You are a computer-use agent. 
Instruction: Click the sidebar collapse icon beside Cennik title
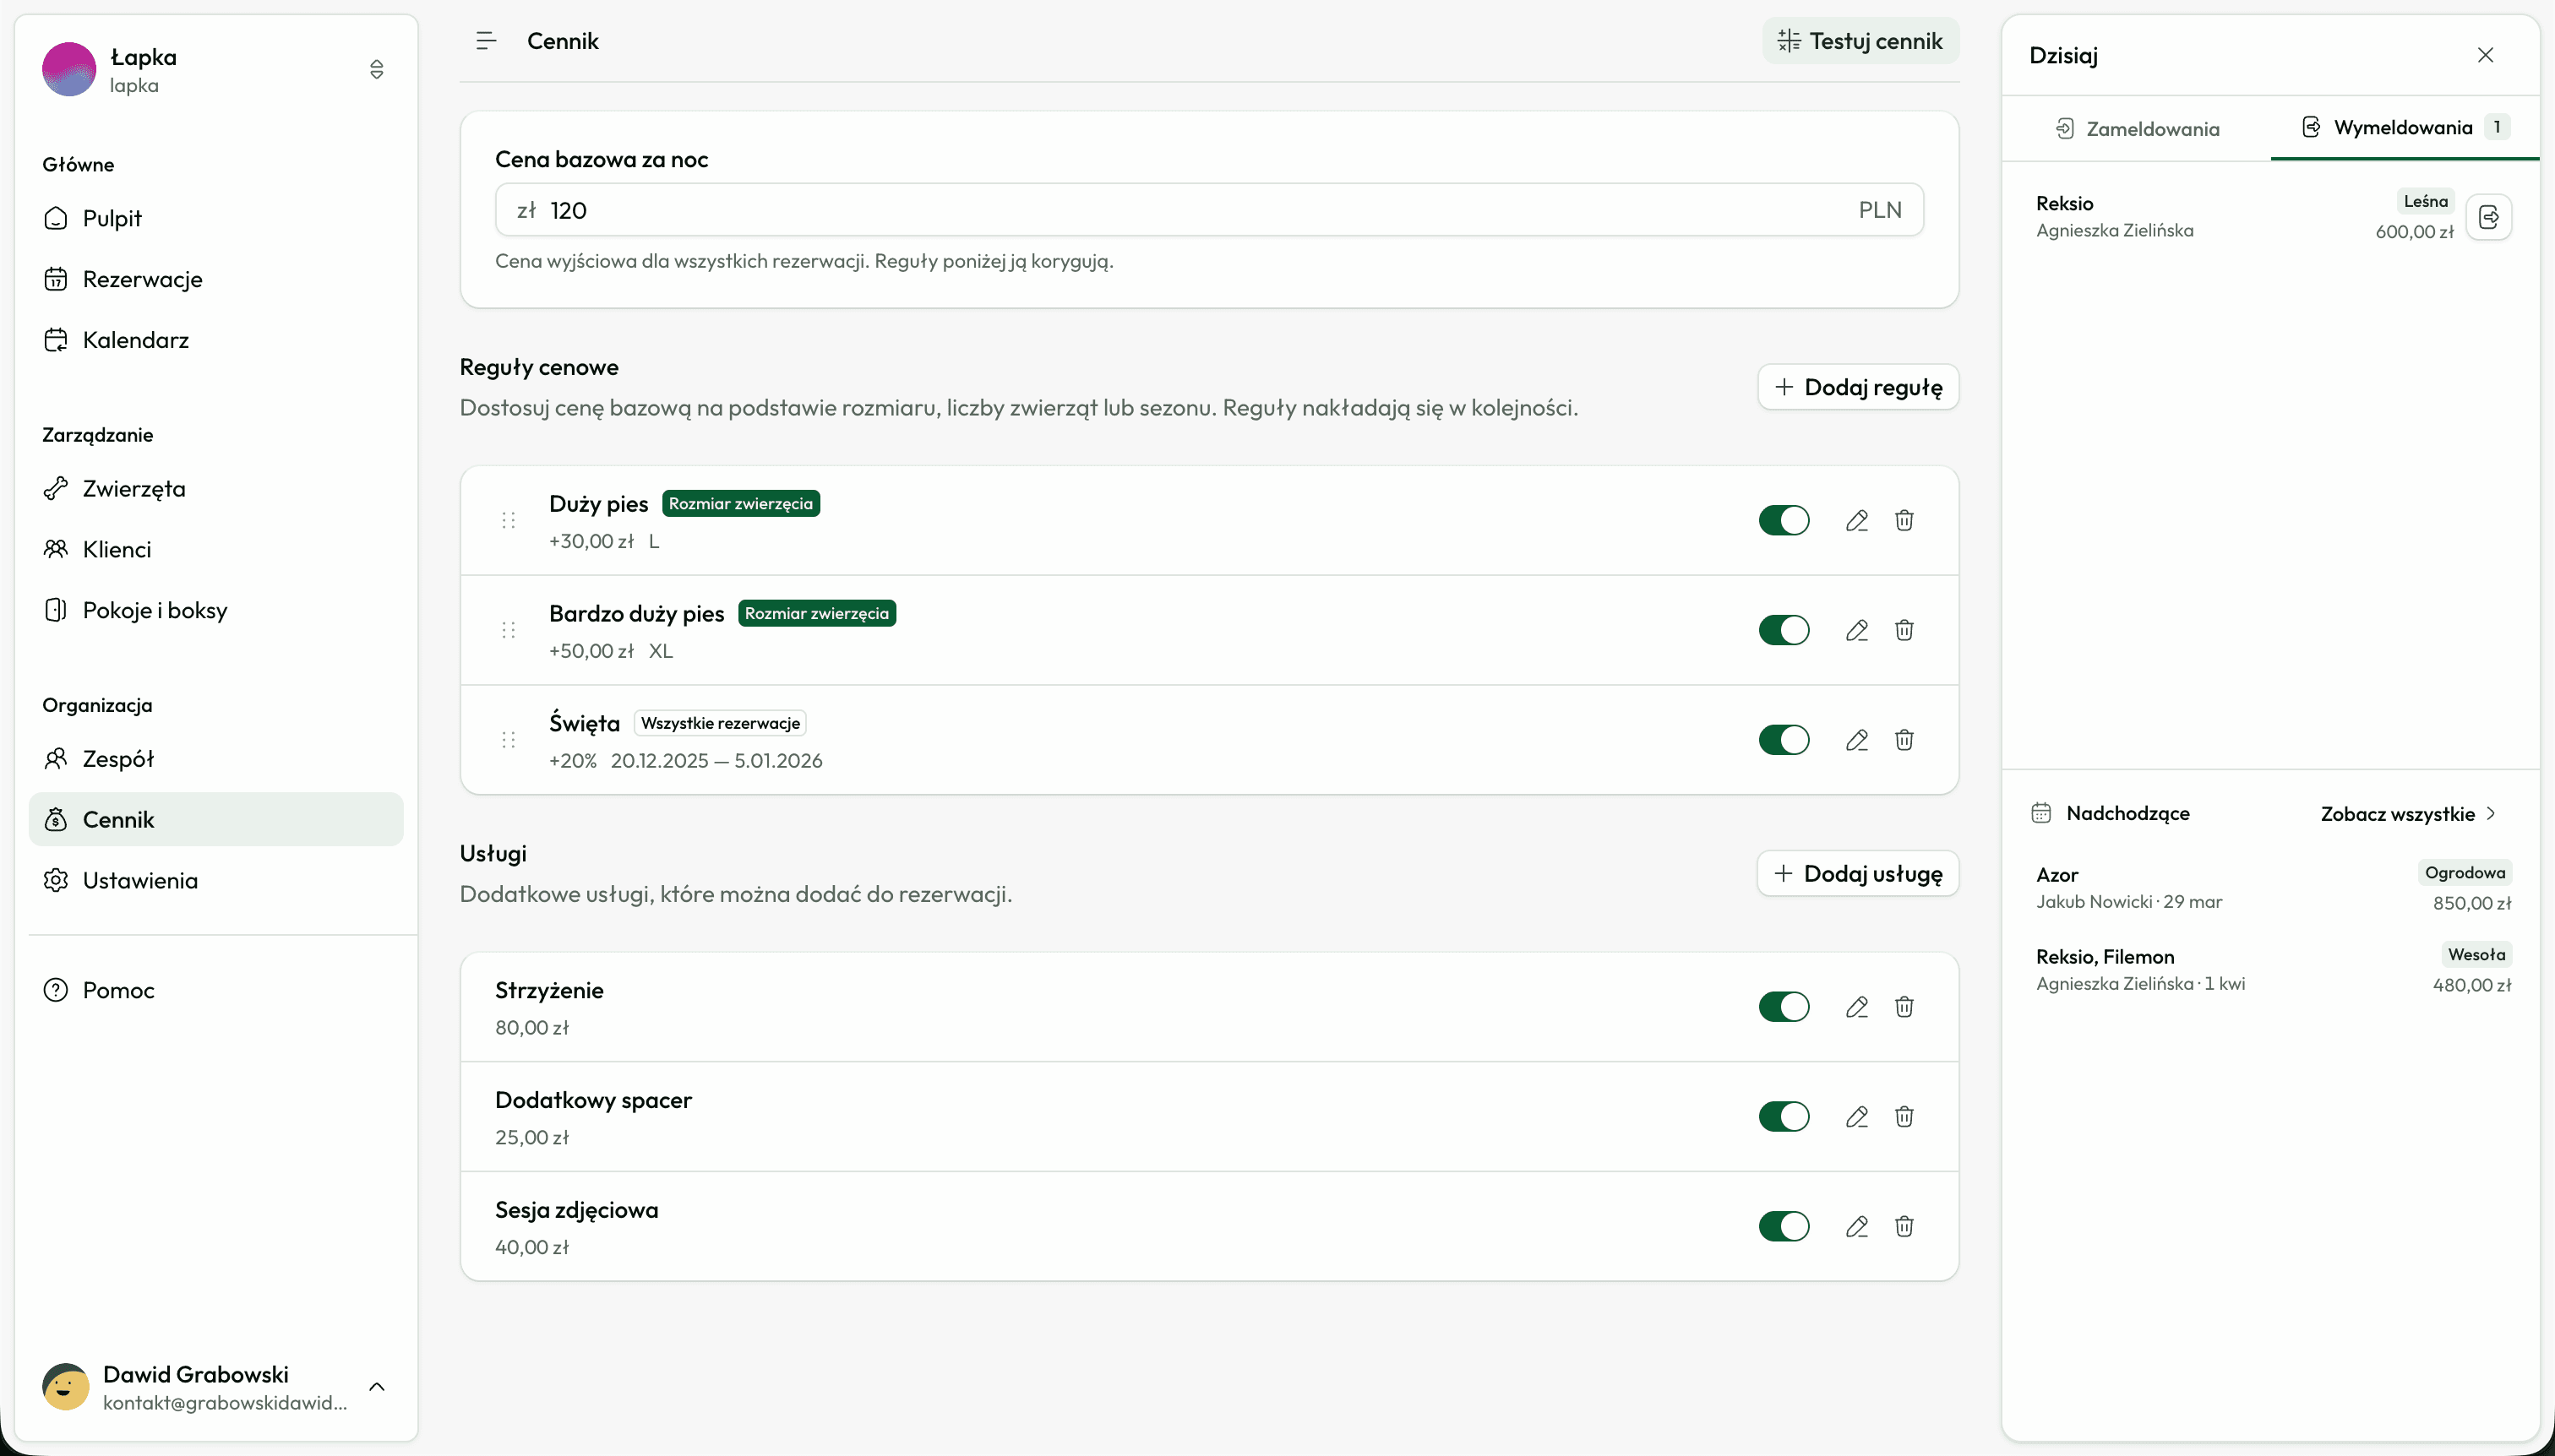pos(486,41)
